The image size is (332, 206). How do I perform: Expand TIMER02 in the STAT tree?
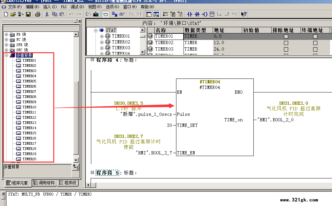pos(102,42)
